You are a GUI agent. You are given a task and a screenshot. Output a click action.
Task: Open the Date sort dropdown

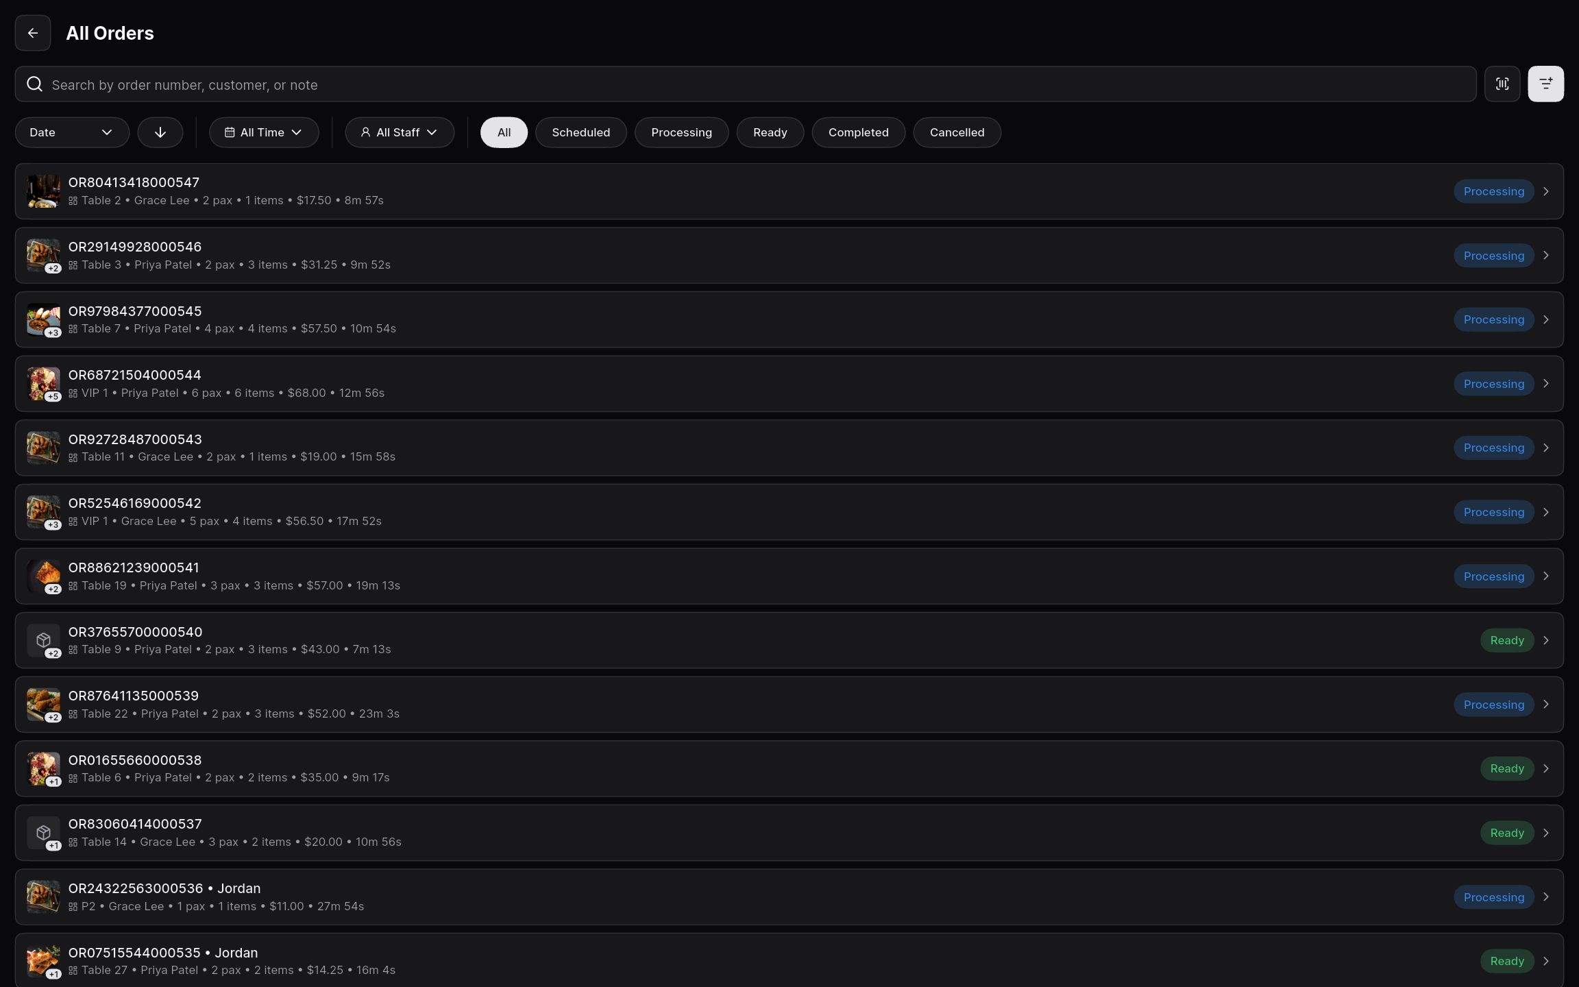pos(72,132)
